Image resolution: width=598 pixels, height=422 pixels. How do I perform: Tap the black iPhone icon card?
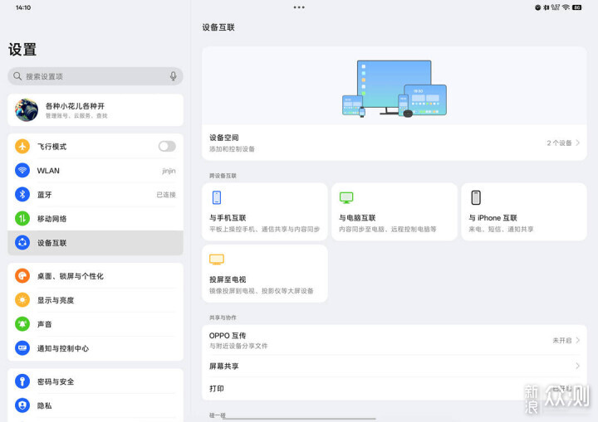(476, 197)
